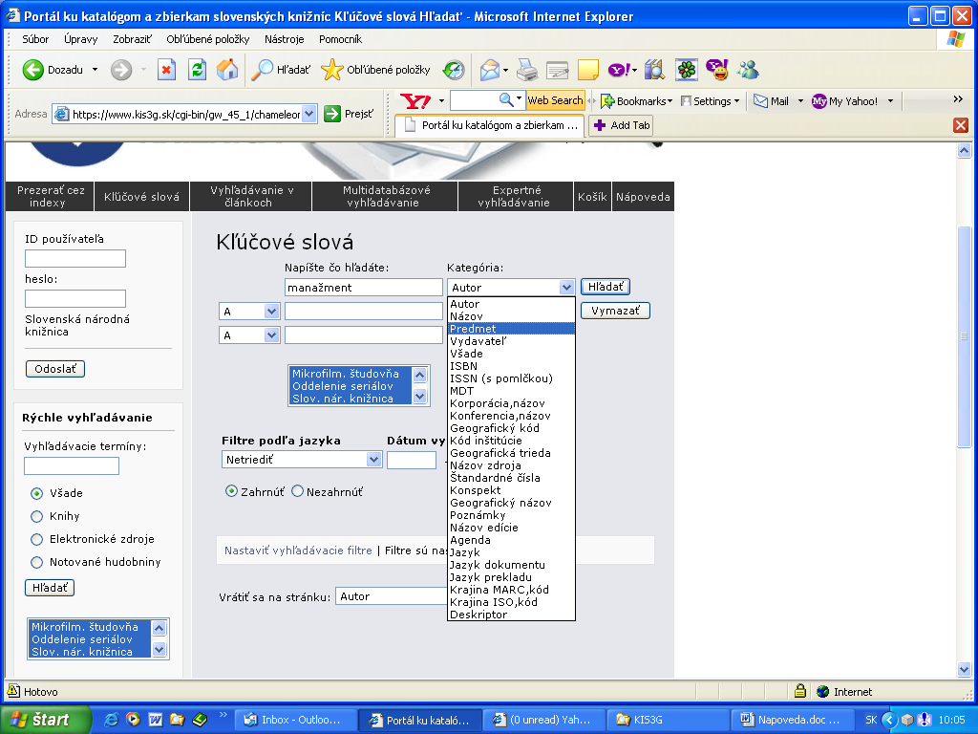Click the Dozadu back arrow
978x734 pixels.
click(x=34, y=69)
